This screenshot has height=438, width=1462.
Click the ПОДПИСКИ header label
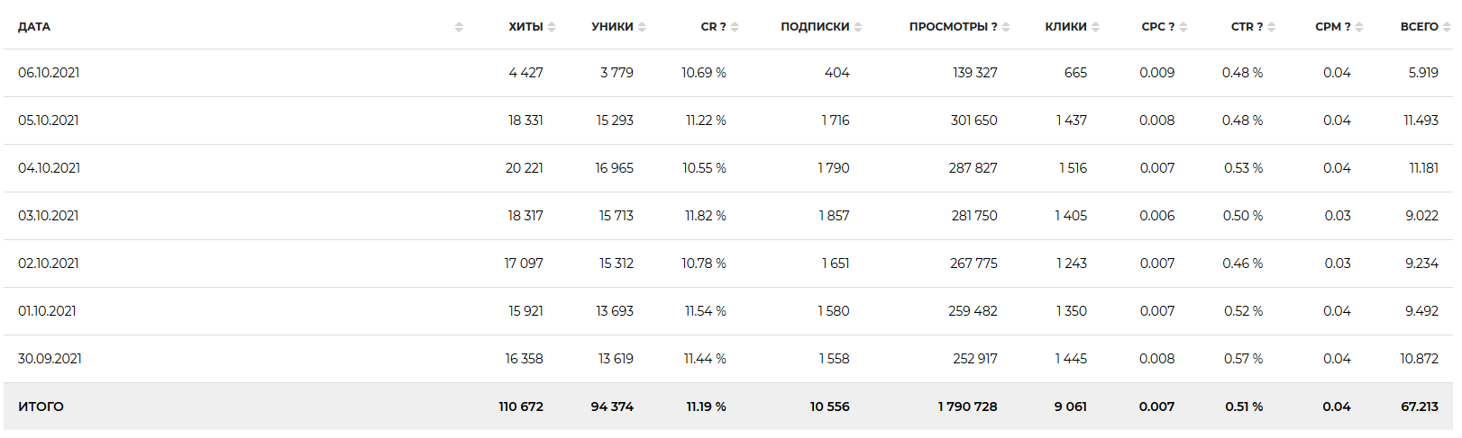(x=815, y=27)
